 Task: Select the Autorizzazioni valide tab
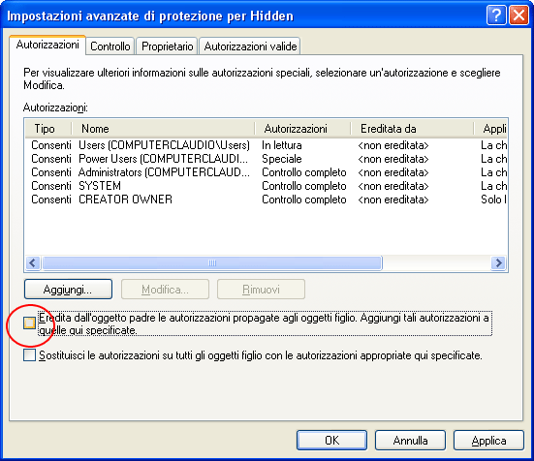pyautogui.click(x=250, y=46)
